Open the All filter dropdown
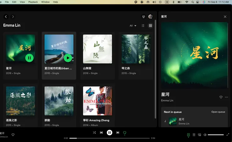 (133, 26)
